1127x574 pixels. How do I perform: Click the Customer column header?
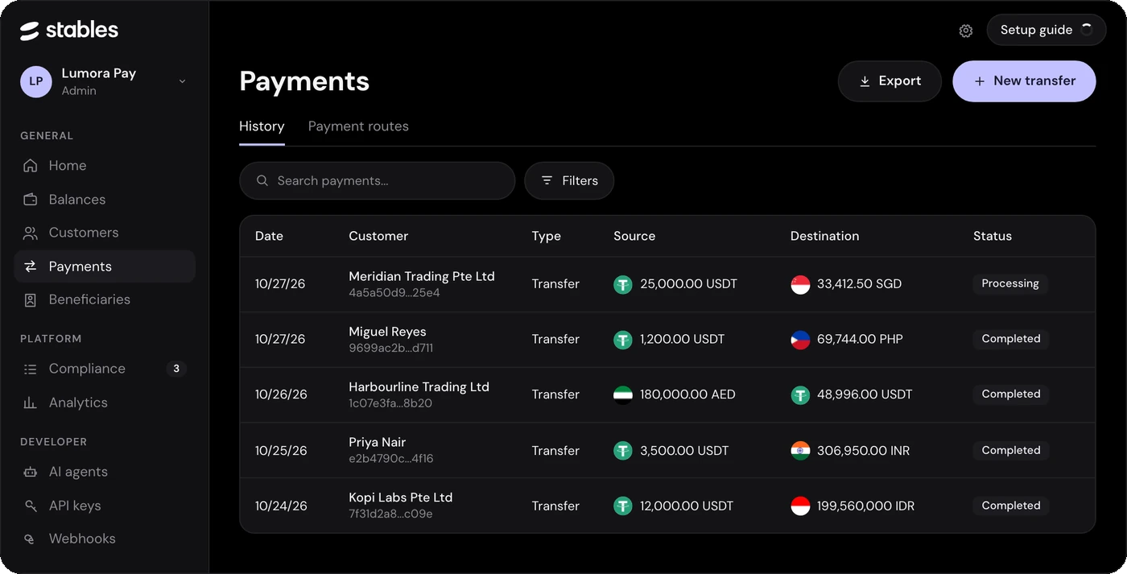click(378, 236)
